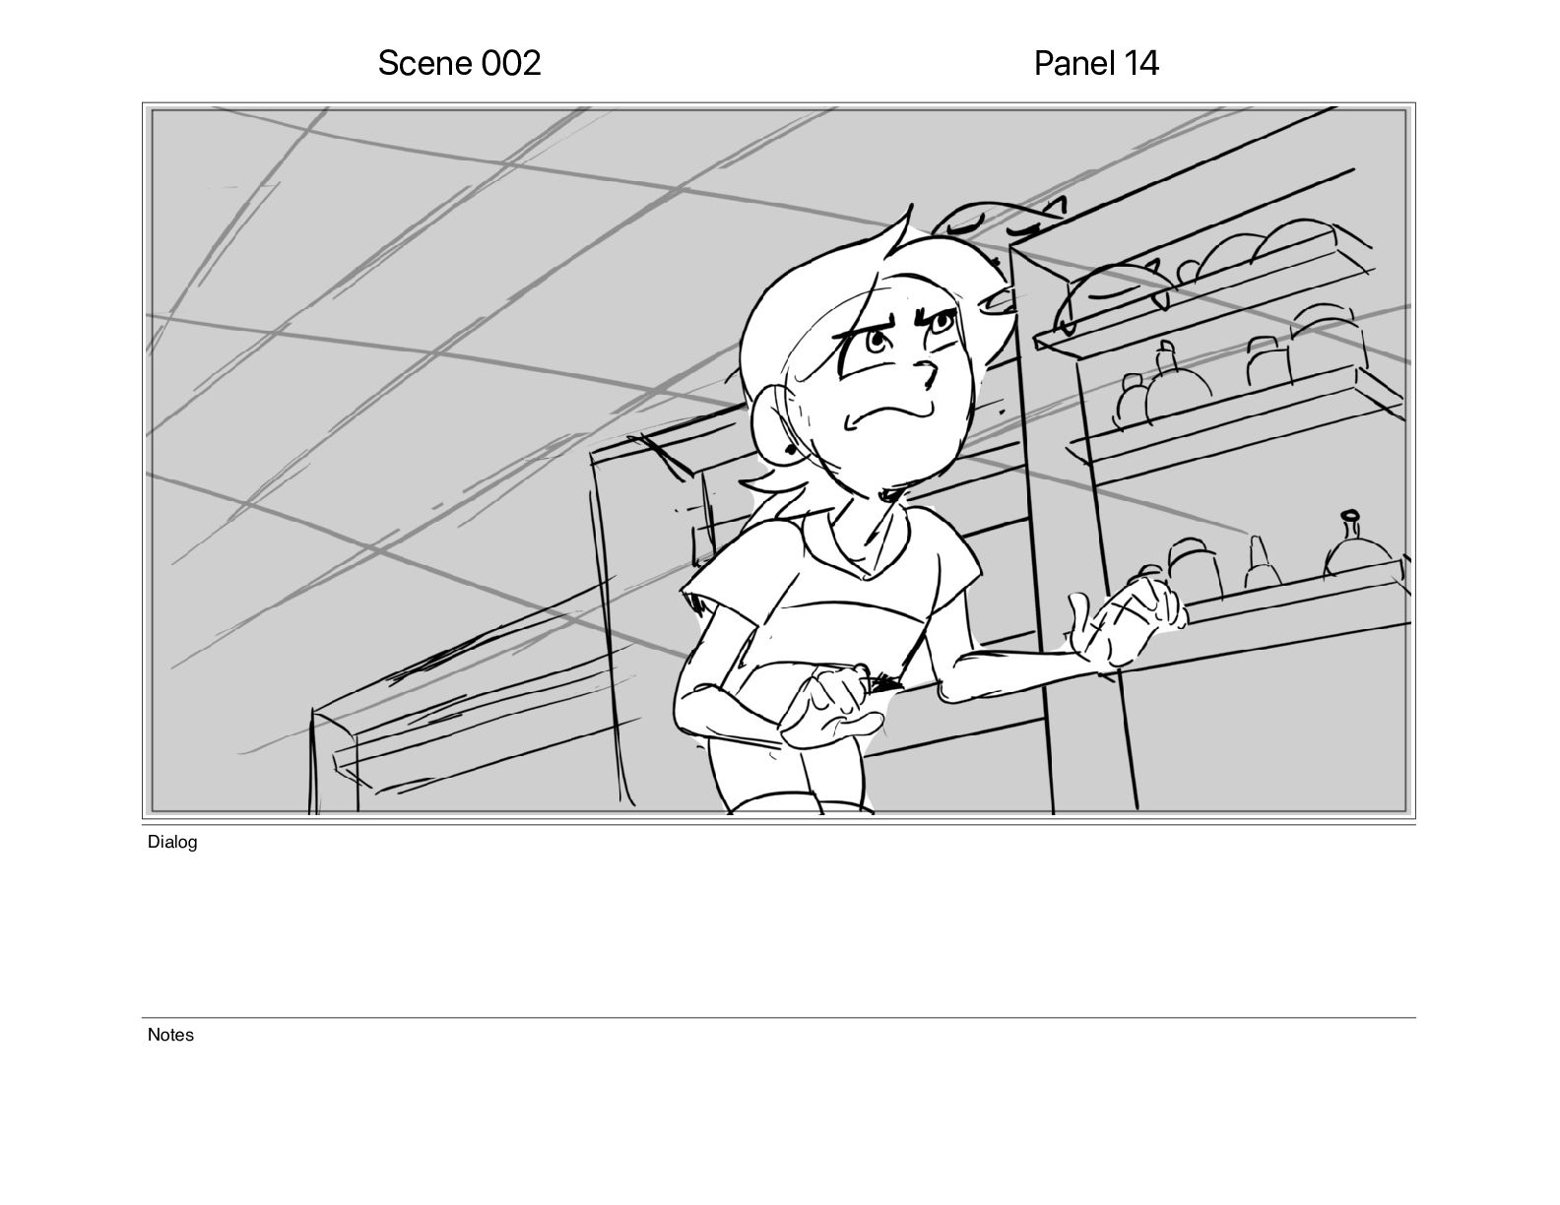Click the ceiling grid lines area
The width and height of the screenshot is (1560, 1205).
(x=443, y=295)
